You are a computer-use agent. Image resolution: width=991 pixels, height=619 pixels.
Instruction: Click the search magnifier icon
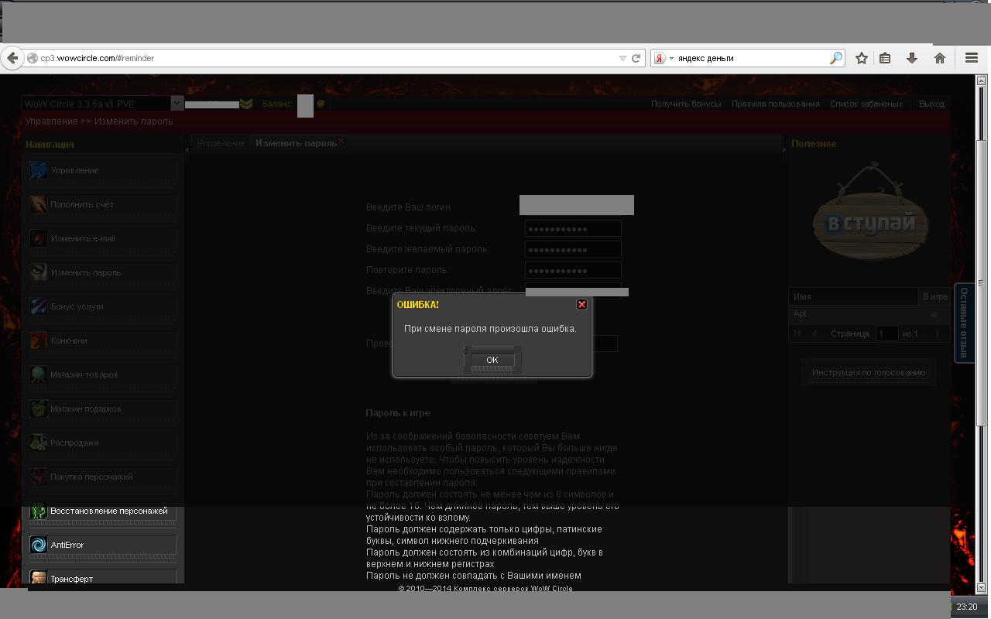click(835, 58)
